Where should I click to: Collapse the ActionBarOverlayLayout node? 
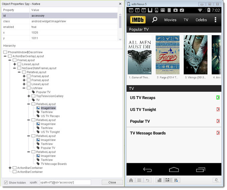5,57
